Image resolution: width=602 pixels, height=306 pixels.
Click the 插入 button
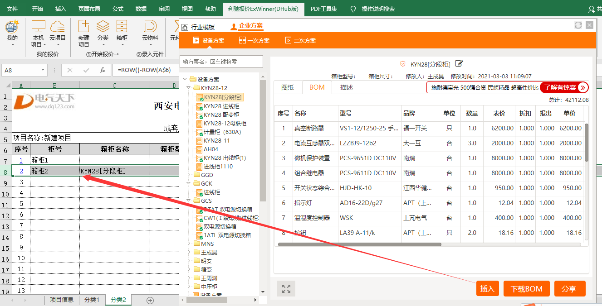[x=487, y=289]
